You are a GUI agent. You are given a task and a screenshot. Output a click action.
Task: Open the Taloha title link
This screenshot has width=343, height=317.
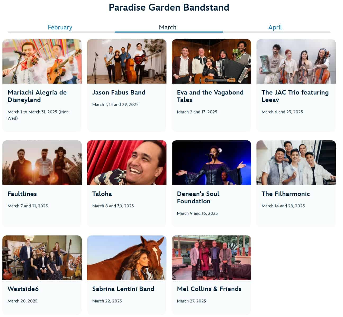(x=102, y=194)
